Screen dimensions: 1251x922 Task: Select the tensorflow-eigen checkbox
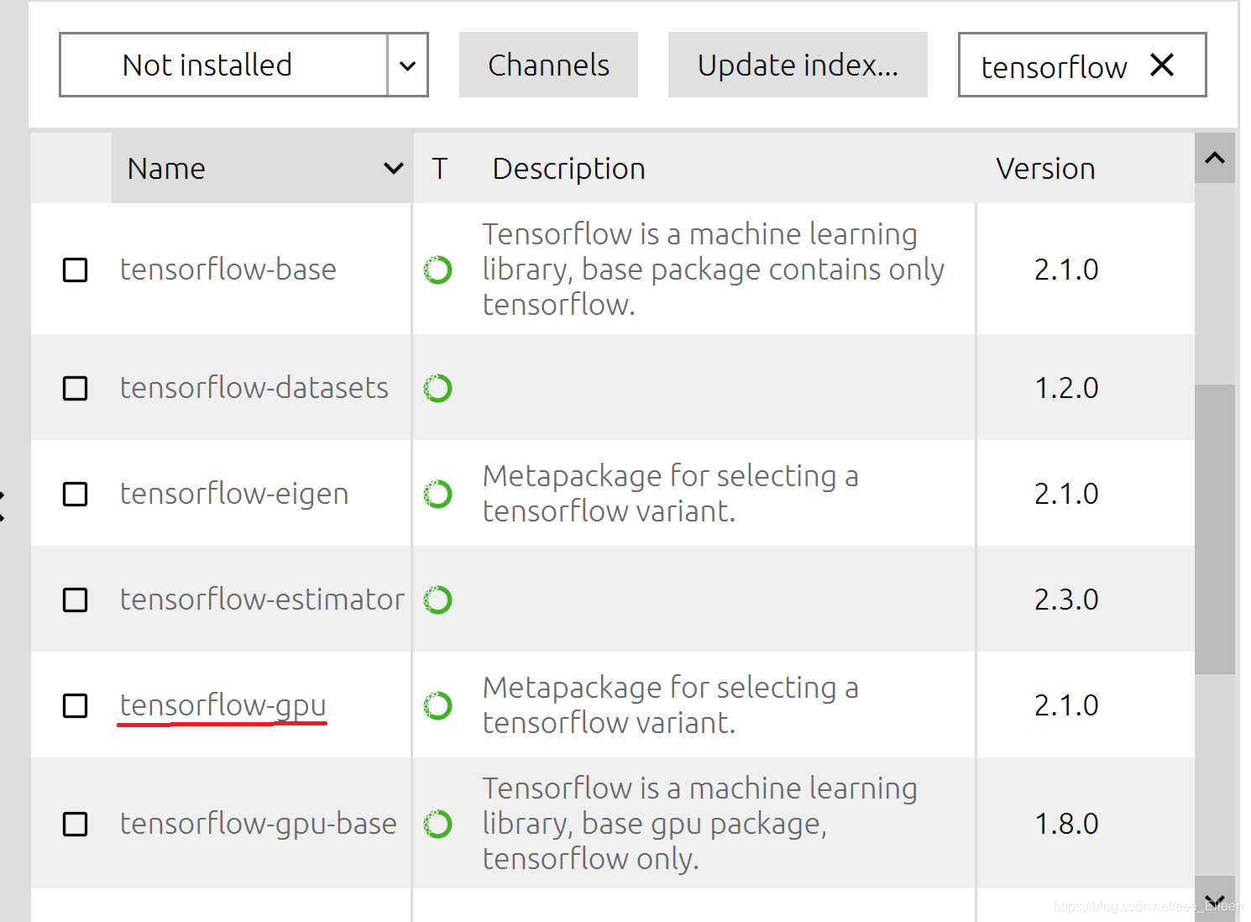tap(76, 494)
